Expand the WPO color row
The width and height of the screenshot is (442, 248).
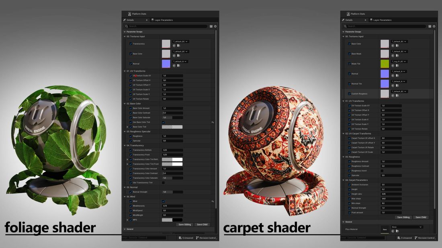tap(127, 220)
